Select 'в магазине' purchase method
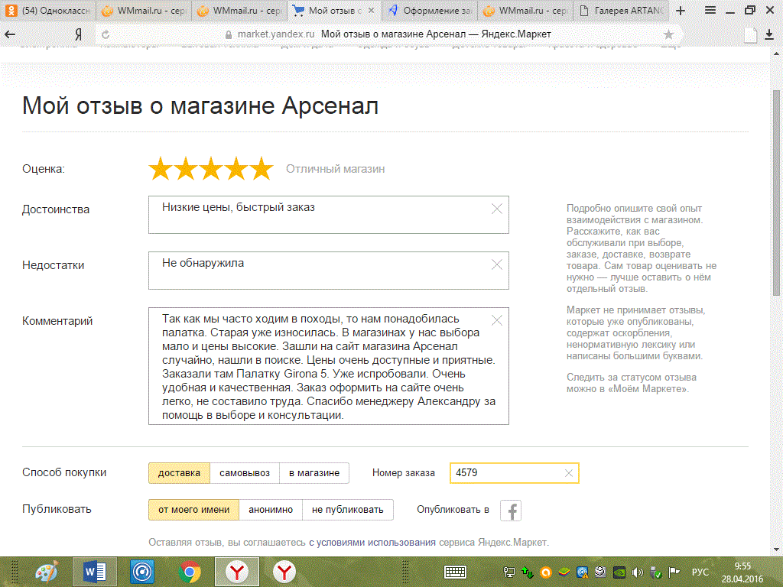783x587 pixels. 314,473
